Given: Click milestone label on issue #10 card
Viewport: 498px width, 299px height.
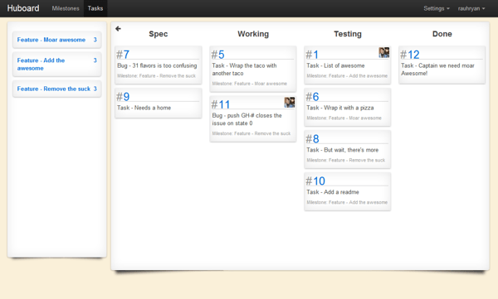Looking at the screenshot, I should 347,202.
